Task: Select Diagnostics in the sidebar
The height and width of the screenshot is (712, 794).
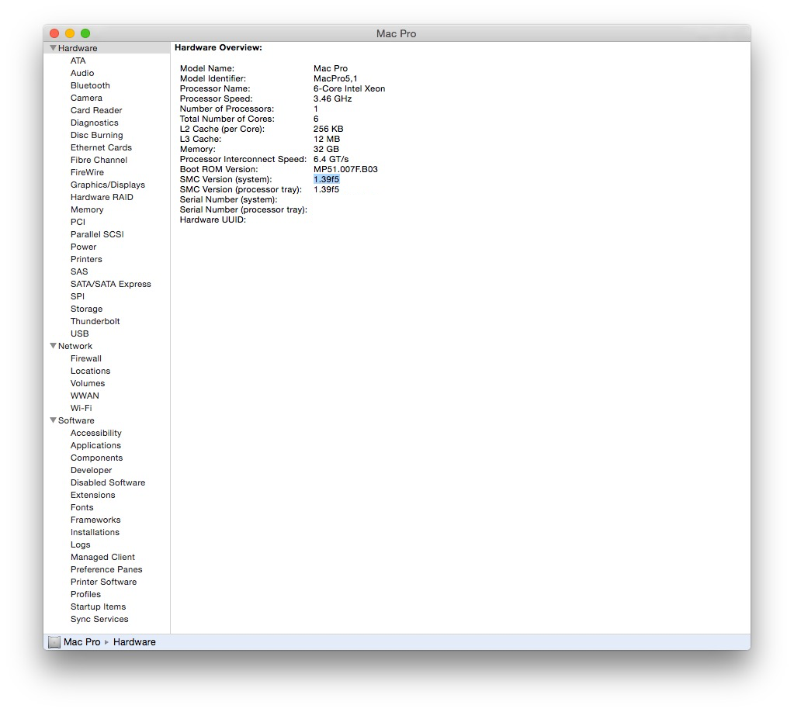Action: pyautogui.click(x=94, y=123)
